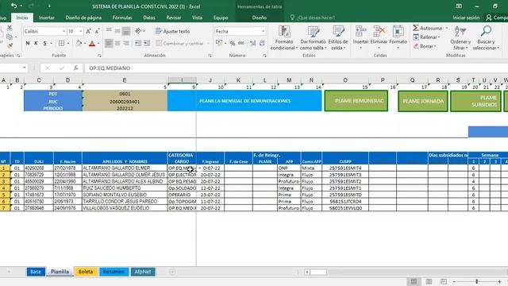Center text horizontally

(x=117, y=43)
